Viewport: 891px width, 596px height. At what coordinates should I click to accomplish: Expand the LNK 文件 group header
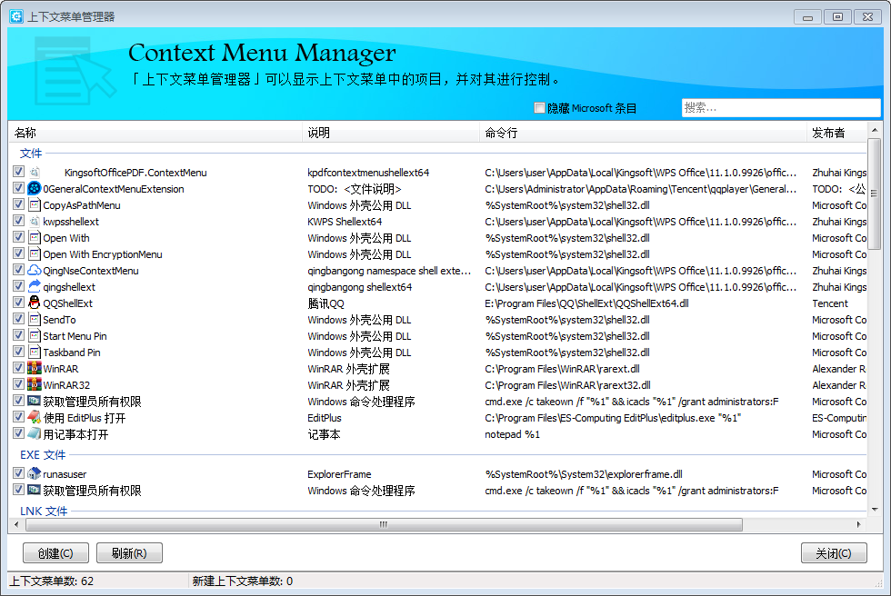[x=44, y=512]
